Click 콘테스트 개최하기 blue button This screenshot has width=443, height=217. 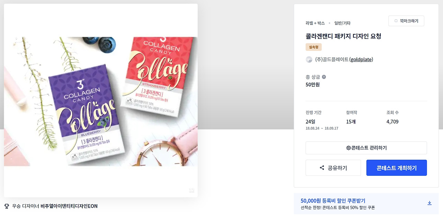(x=397, y=168)
